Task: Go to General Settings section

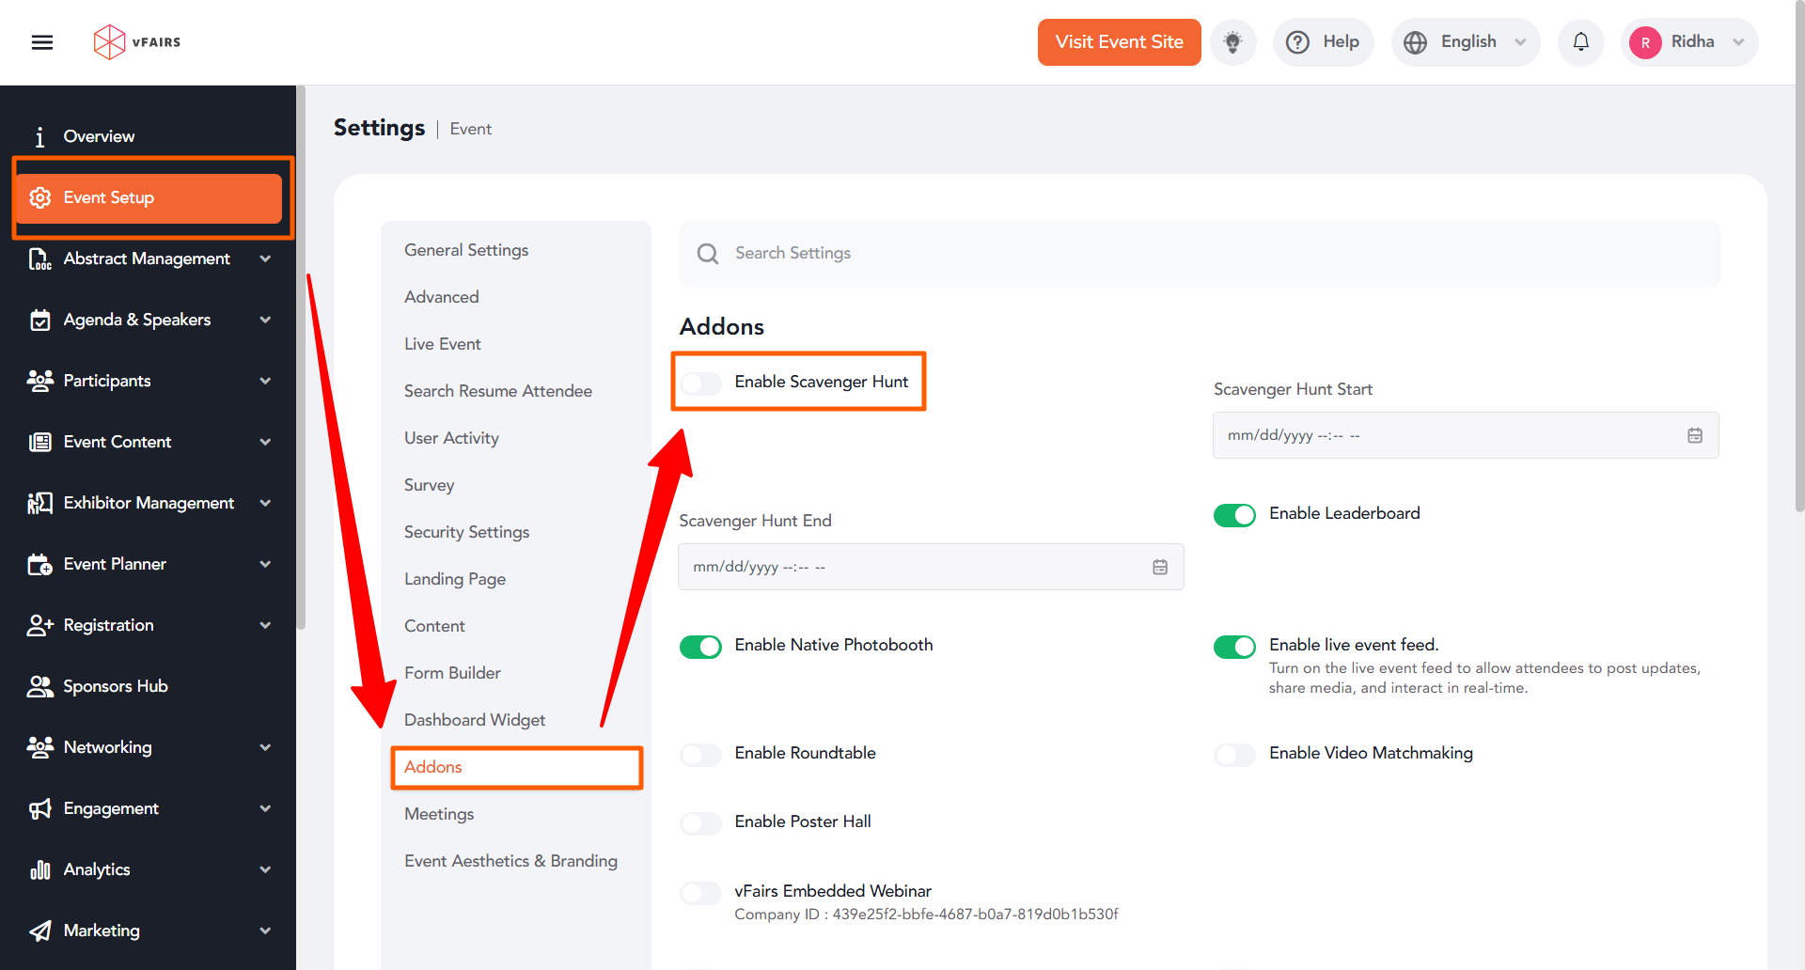Action: [x=466, y=250]
